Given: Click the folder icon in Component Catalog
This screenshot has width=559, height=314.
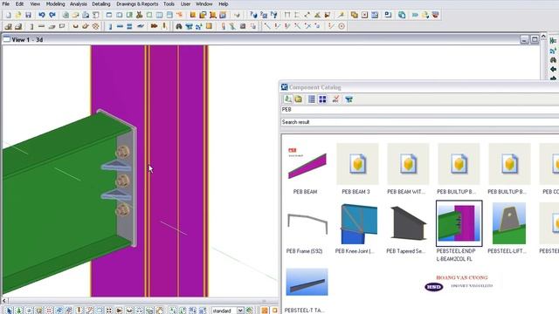Looking at the screenshot, I should pyautogui.click(x=299, y=99).
